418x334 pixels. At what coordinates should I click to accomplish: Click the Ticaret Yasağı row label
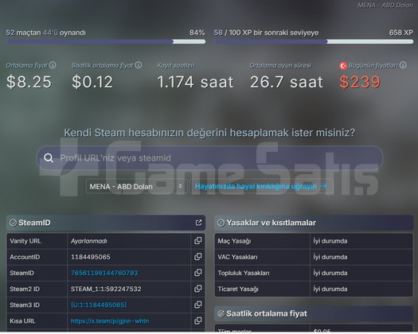point(238,289)
